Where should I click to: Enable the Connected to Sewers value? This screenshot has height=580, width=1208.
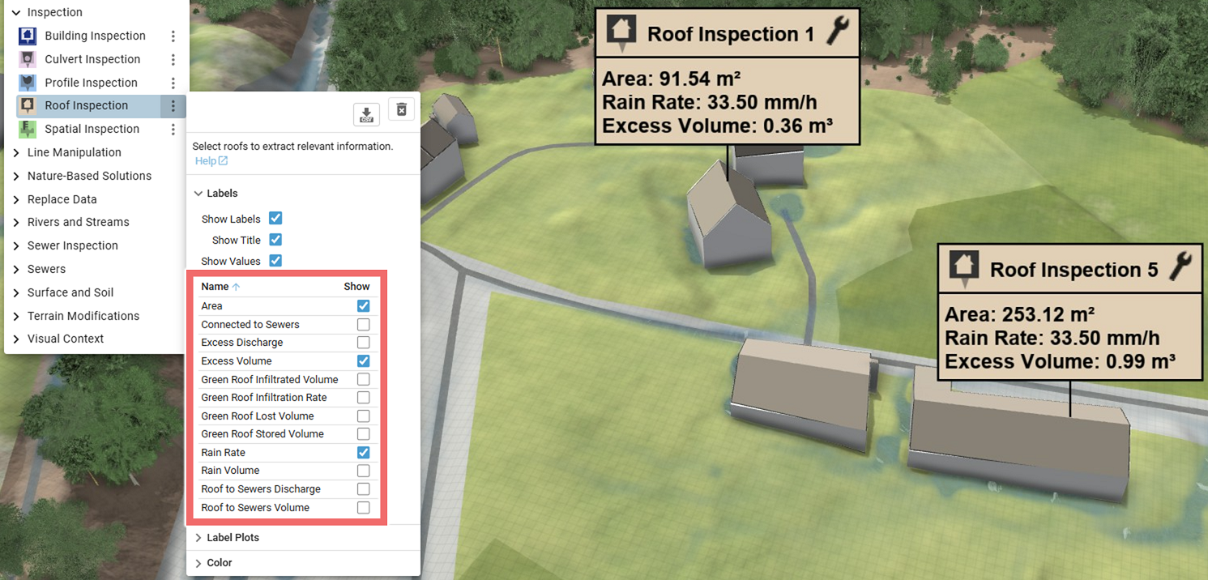[363, 324]
